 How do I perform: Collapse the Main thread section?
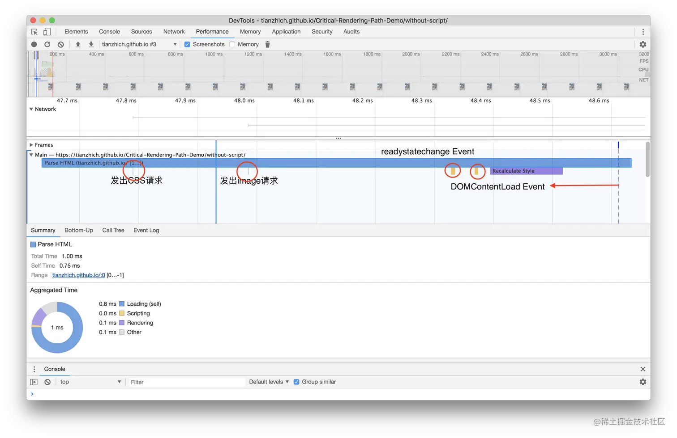pos(31,155)
